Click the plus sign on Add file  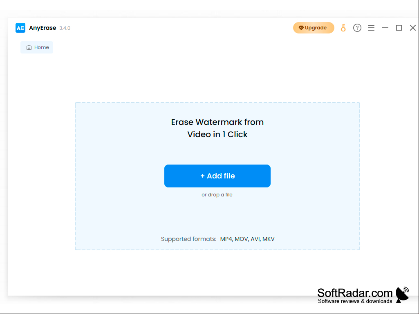(202, 176)
